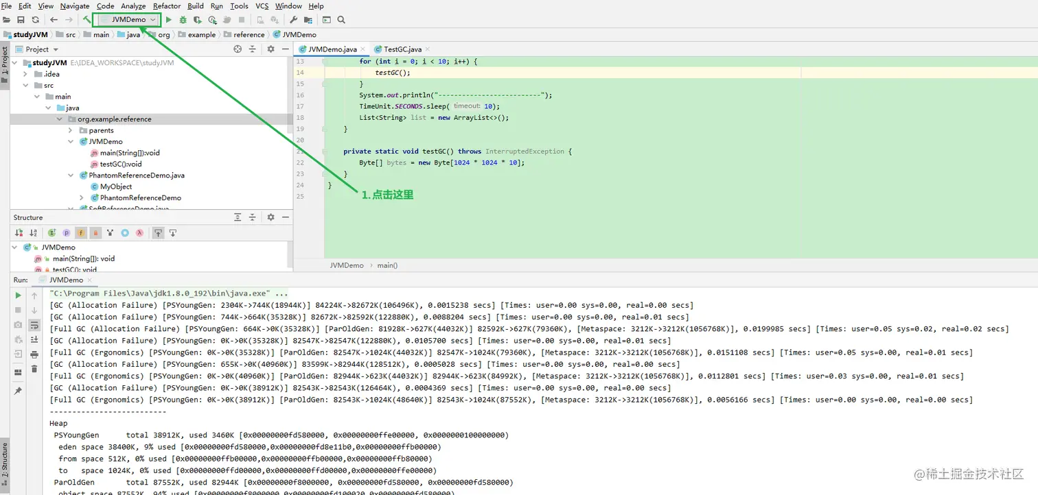1038x495 pixels.
Task: Click the print icon in the Run console
Action: click(34, 354)
